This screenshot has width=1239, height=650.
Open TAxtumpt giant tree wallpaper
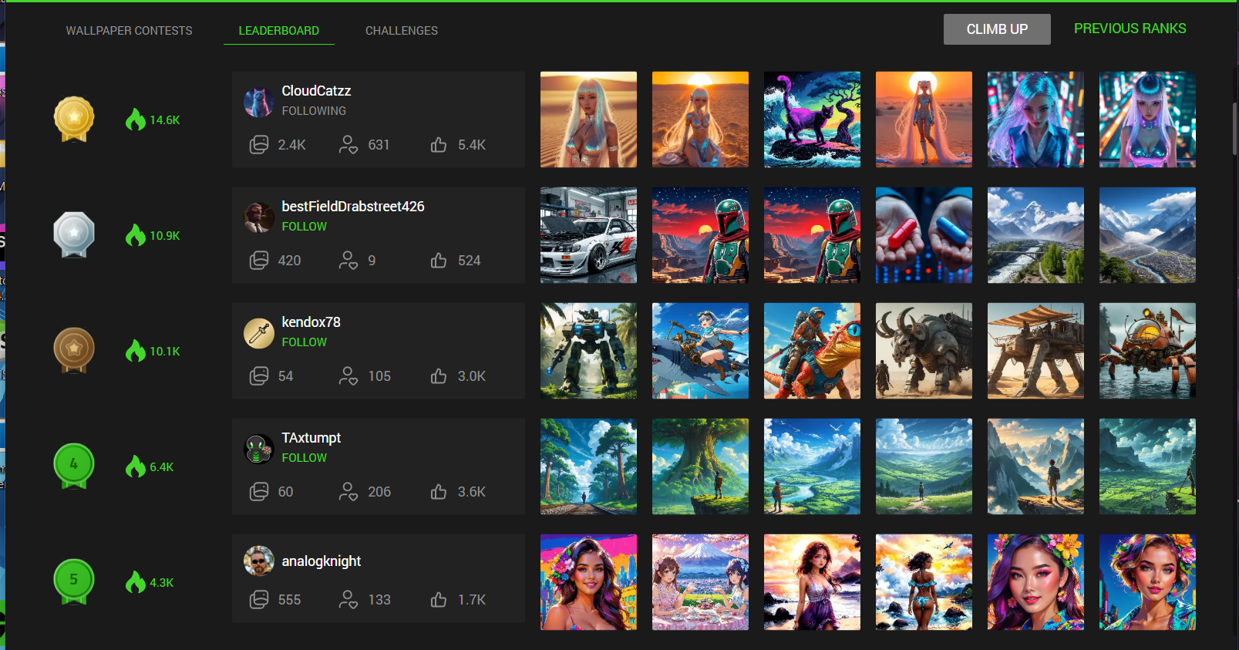point(700,466)
